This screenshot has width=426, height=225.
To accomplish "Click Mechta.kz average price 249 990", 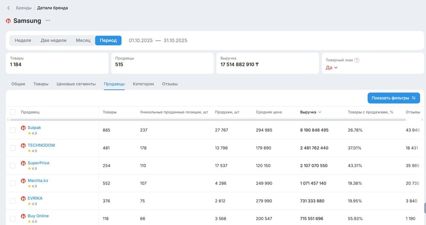I will pyautogui.click(x=264, y=183).
